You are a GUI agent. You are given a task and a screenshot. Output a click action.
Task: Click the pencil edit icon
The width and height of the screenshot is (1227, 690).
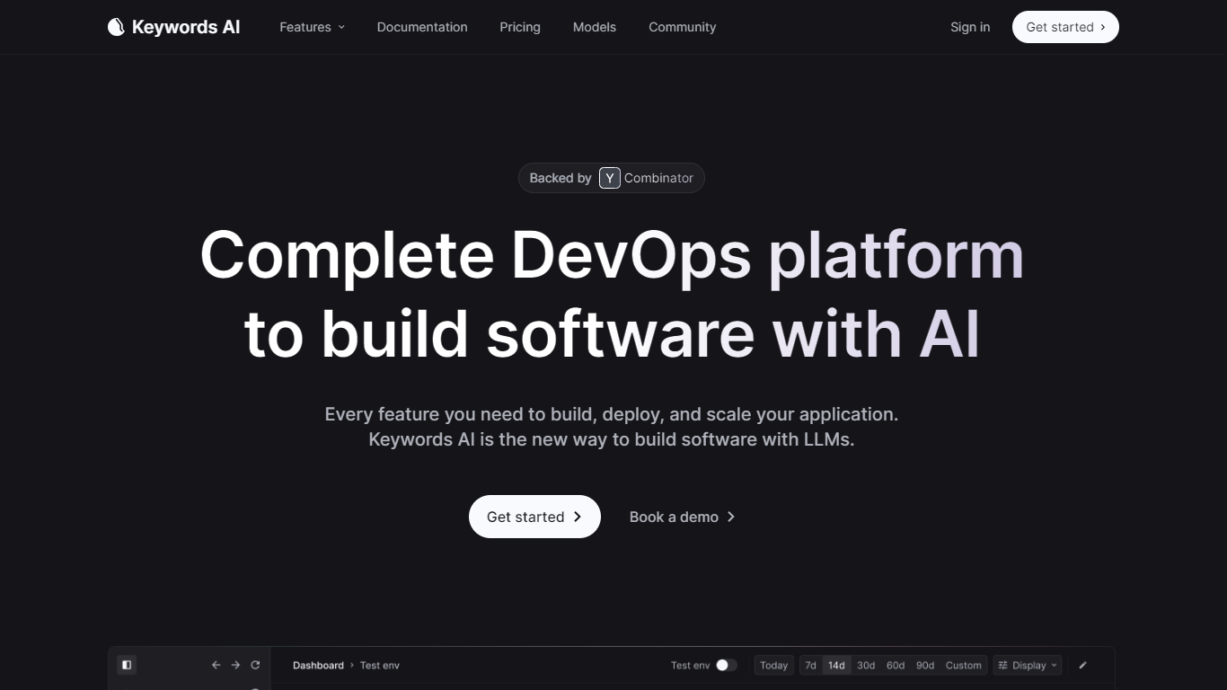point(1082,666)
